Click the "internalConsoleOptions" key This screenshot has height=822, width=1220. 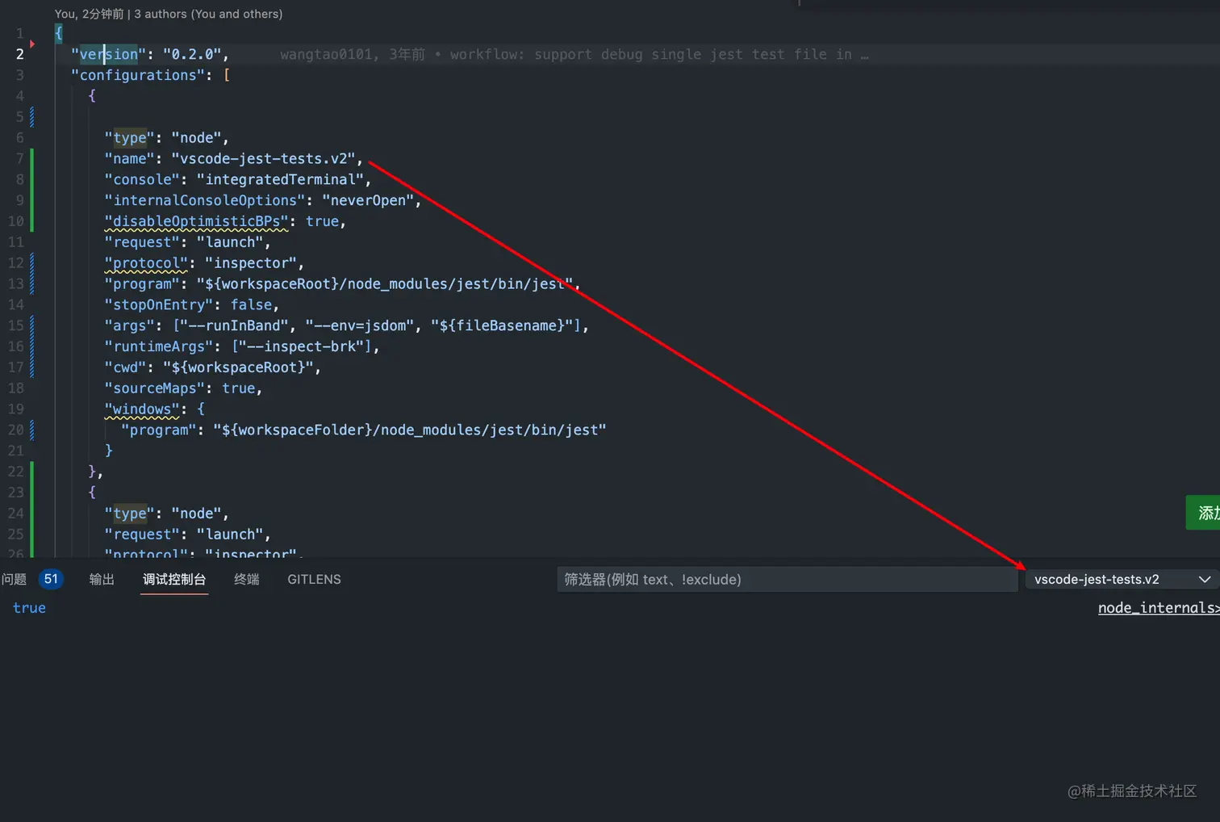coord(205,200)
